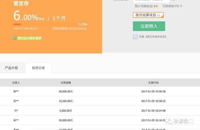Click the amount 30,000.00元

66,92
